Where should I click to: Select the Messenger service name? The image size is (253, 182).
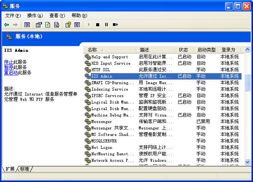102,121
